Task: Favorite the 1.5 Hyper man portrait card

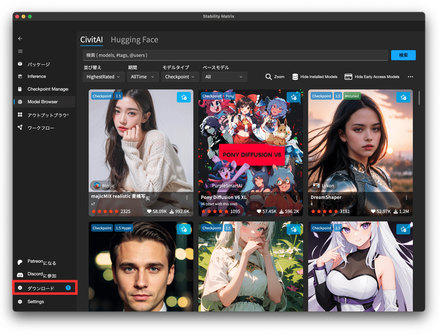Action: [184, 229]
